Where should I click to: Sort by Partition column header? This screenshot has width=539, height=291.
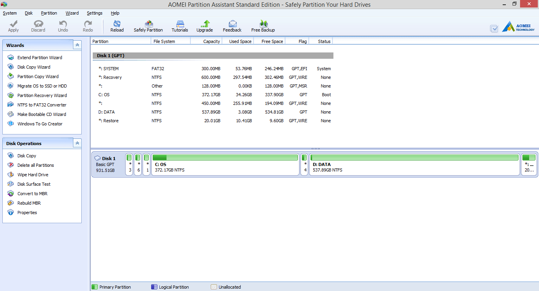tap(121, 41)
